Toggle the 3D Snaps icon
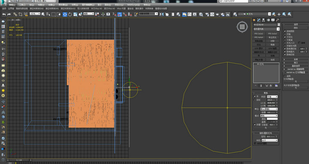The height and width of the screenshot is (164, 309). click(115, 14)
